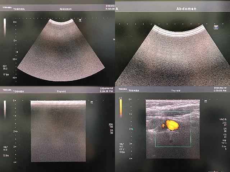Click the "2DG 100" gain value in grayscale Thyroid panel
The image size is (230, 172).
[111, 126]
